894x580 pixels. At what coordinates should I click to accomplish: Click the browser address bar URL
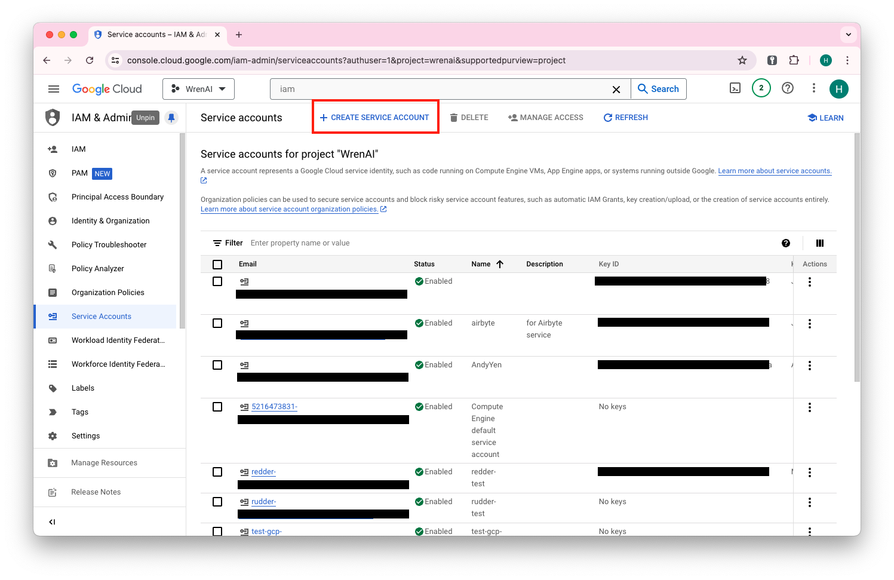346,60
